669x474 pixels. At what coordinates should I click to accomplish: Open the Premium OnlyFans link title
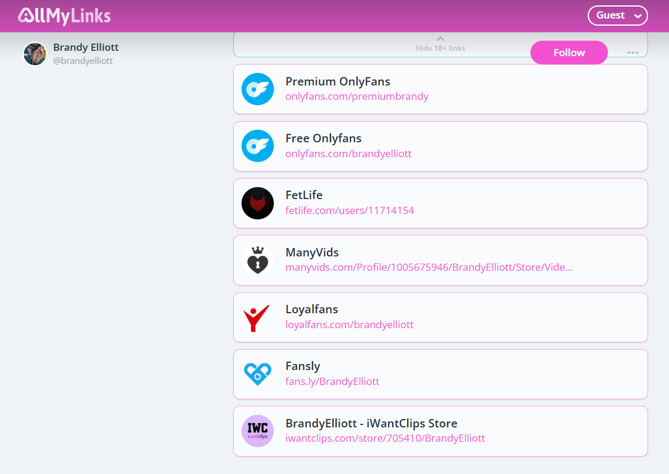337,81
